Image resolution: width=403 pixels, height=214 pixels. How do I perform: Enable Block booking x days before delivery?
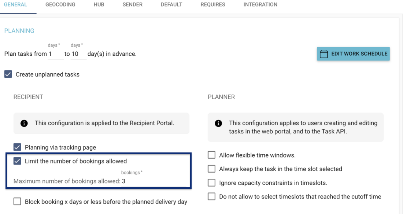17,202
